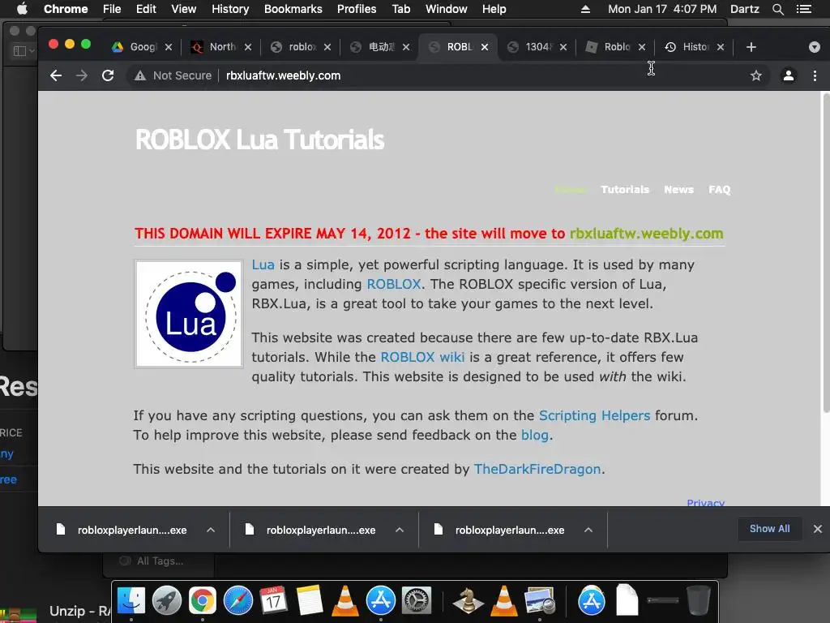
Task: Open the tab search dropdown arrow
Action: 814,47
